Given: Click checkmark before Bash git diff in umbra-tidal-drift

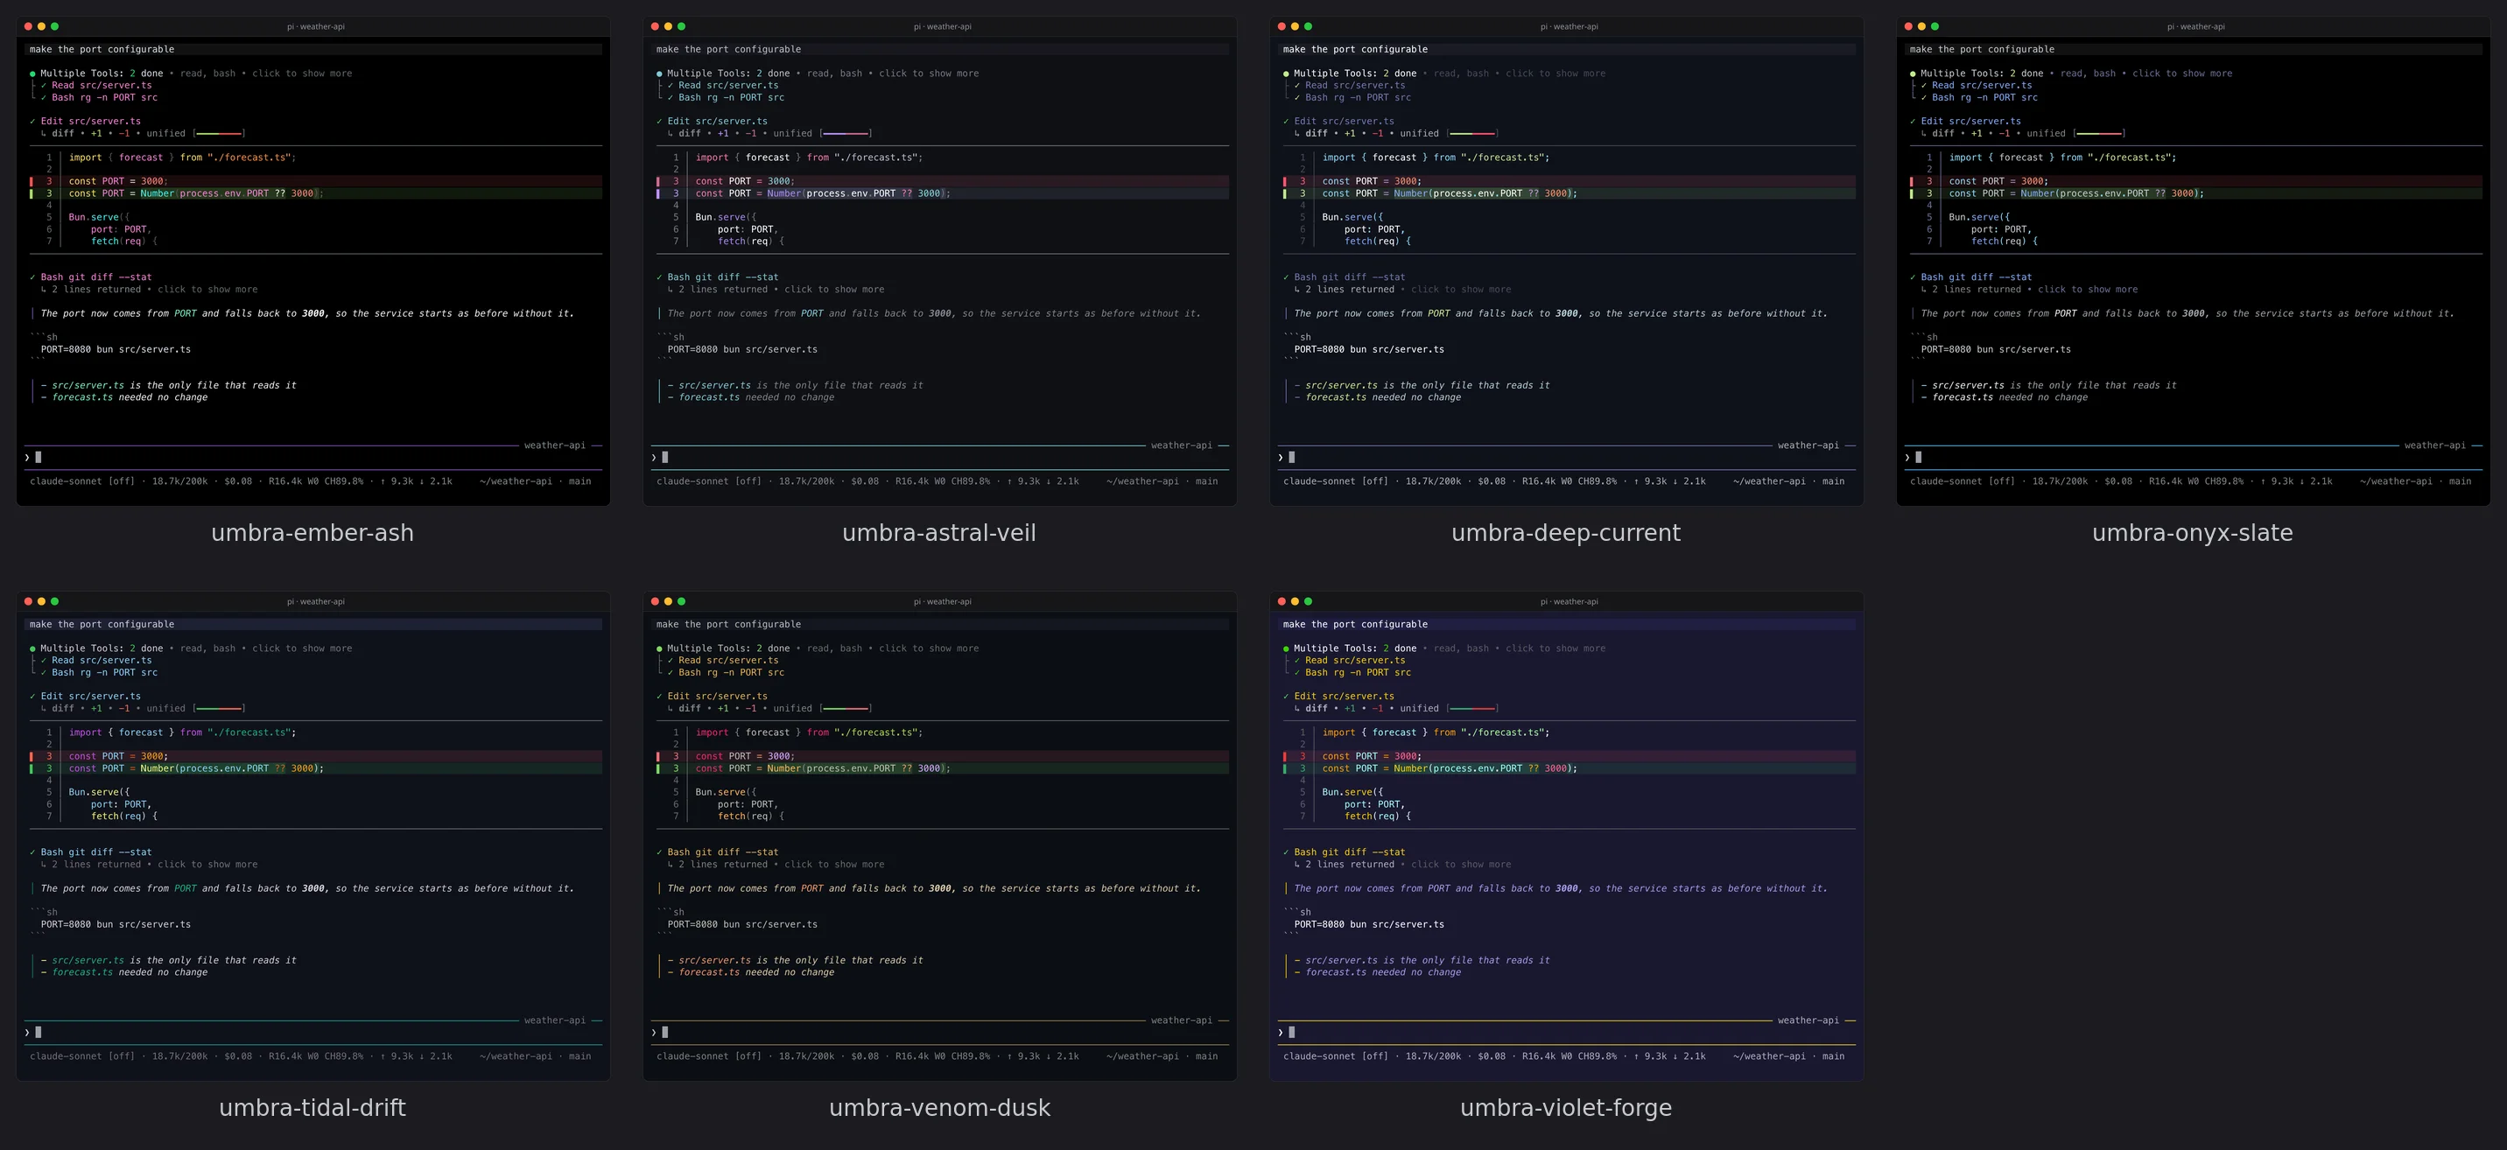Looking at the screenshot, I should tap(32, 852).
